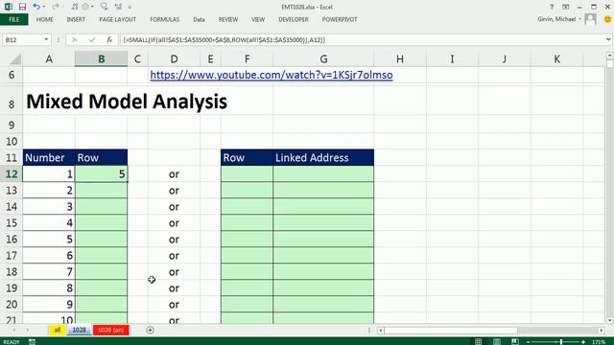Click the smiley feedback icon

point(607,19)
